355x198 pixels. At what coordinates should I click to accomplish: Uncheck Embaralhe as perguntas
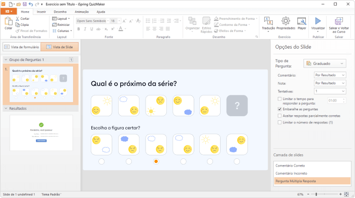tap(279, 109)
